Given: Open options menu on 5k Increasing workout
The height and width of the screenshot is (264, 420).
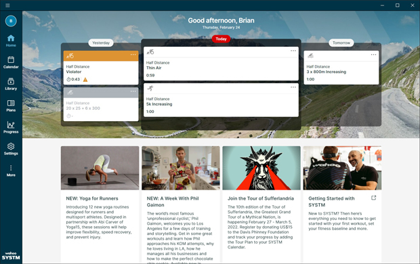Looking at the screenshot, I should pyautogui.click(x=293, y=87).
